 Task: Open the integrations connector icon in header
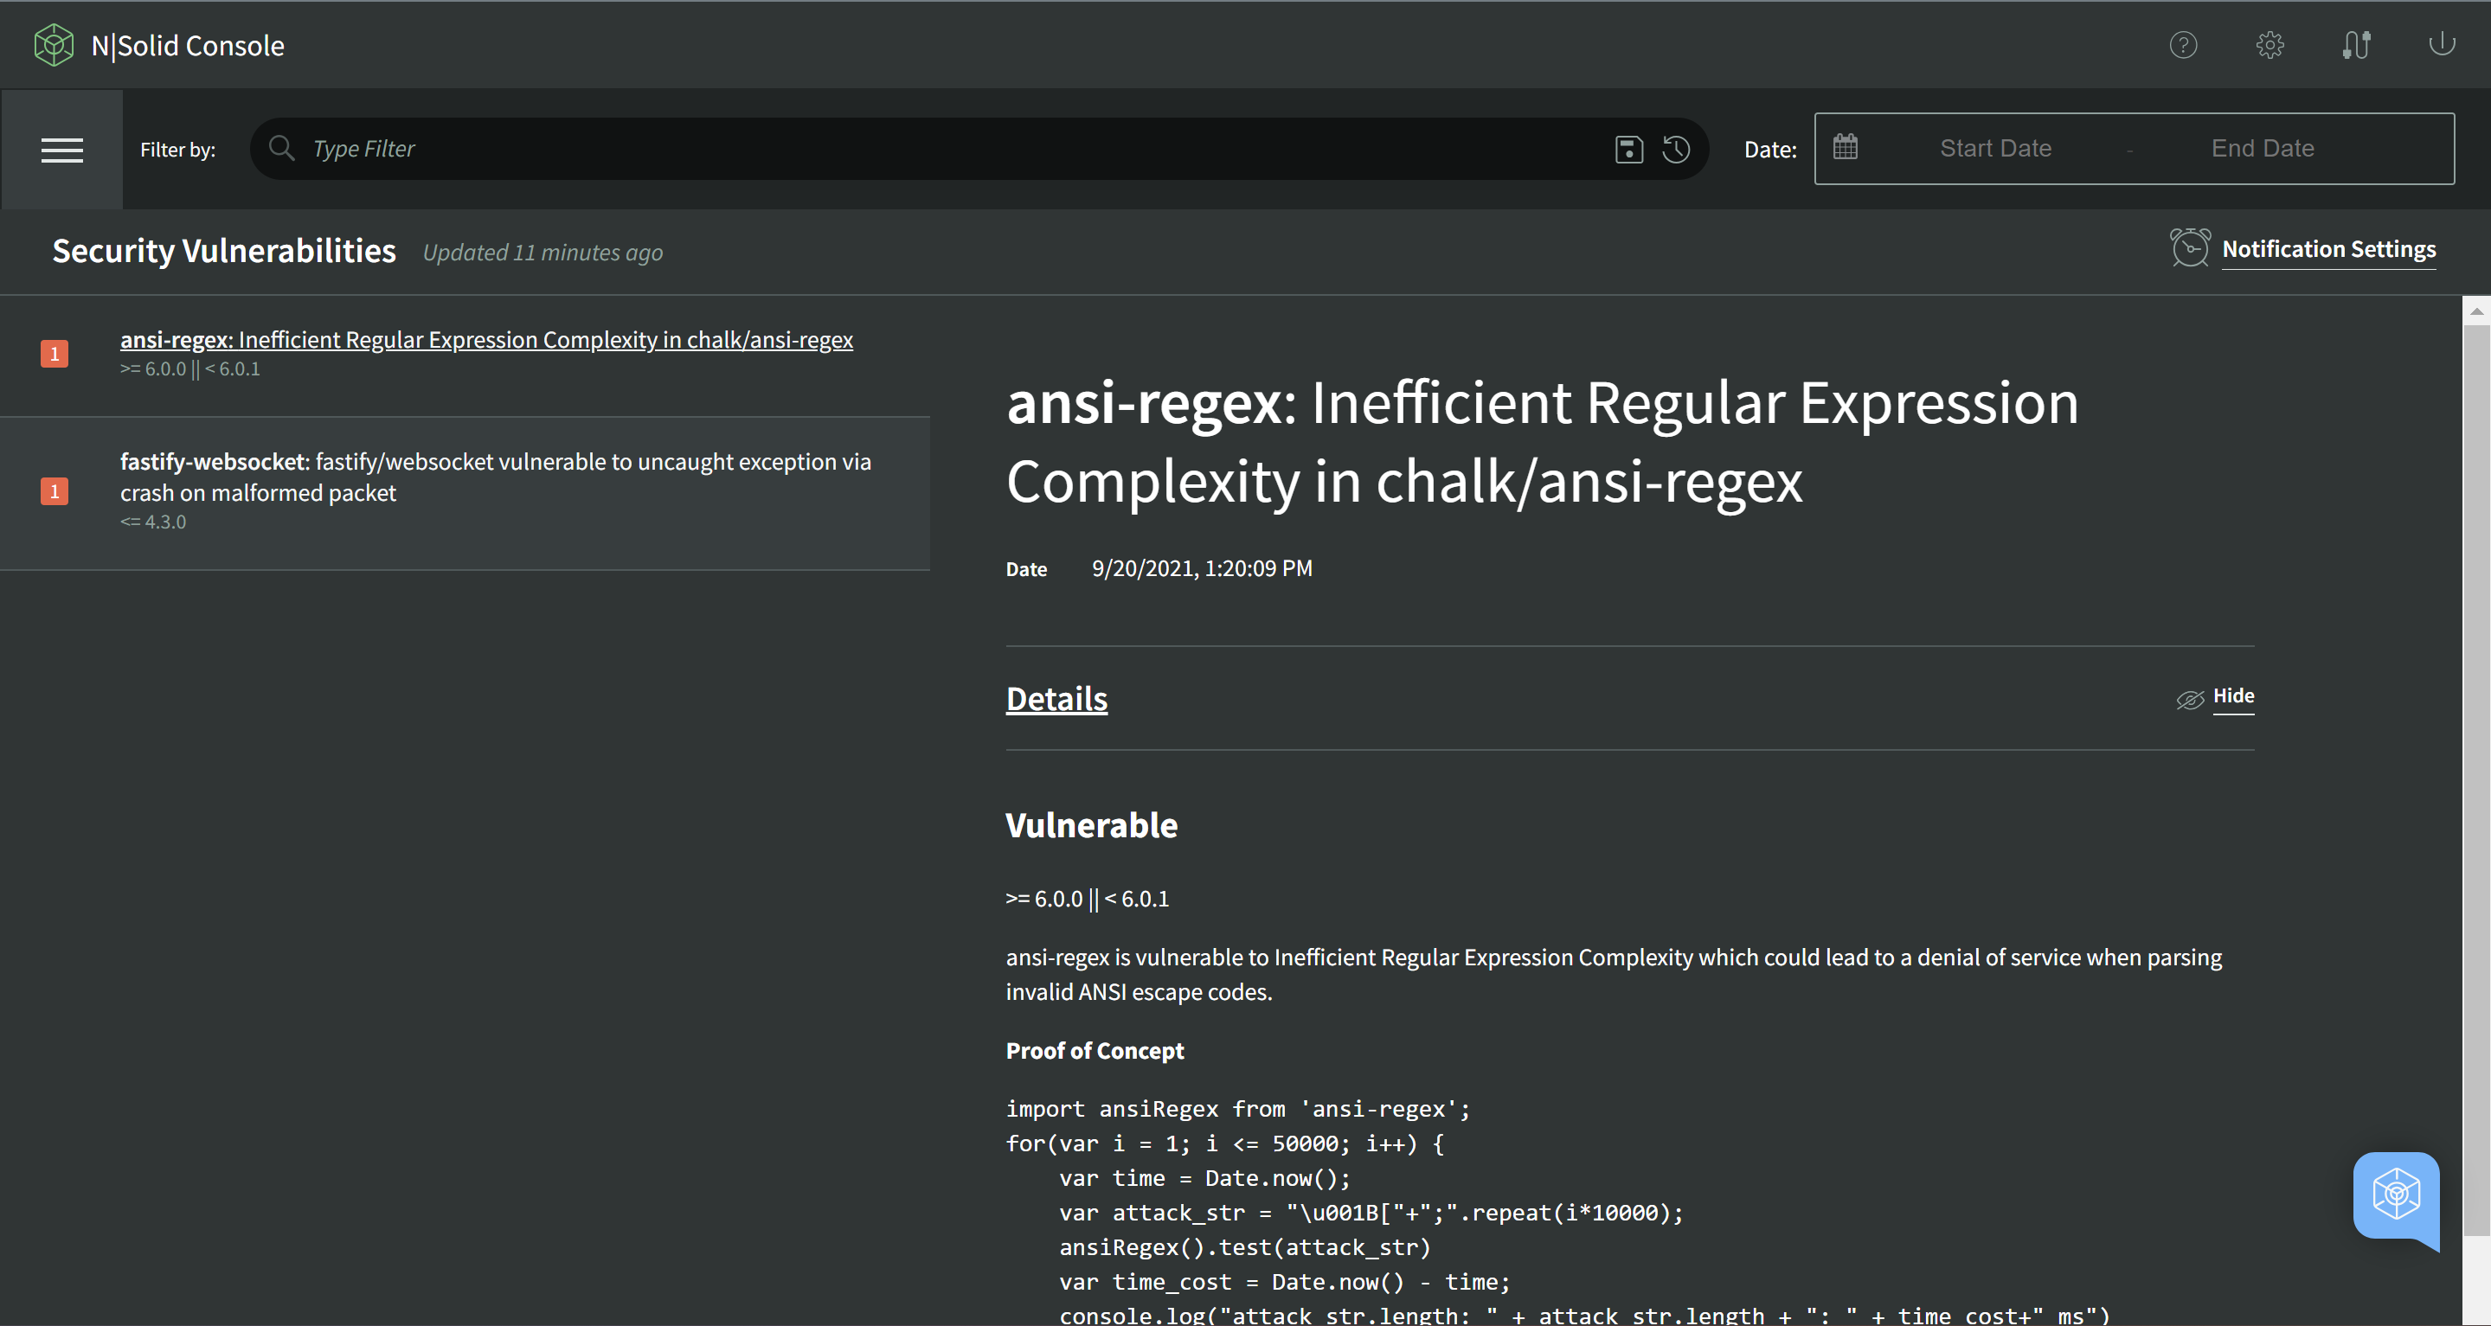(2357, 44)
